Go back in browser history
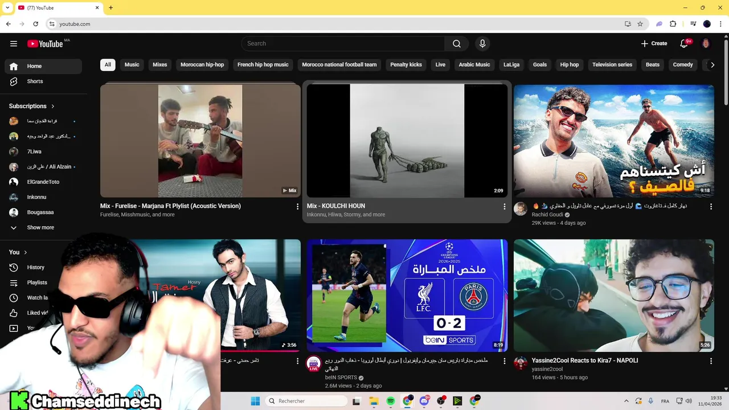The image size is (729, 410). [9, 24]
